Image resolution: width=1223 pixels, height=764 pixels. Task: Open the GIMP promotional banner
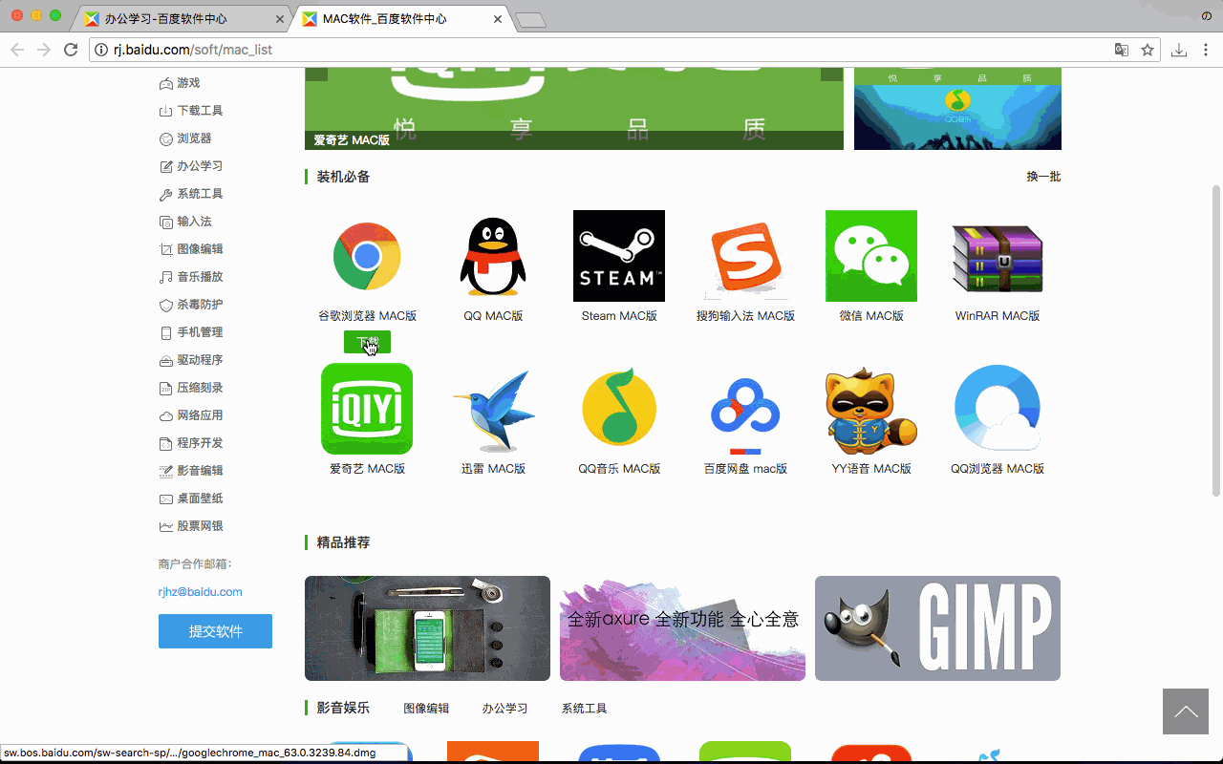[937, 628]
